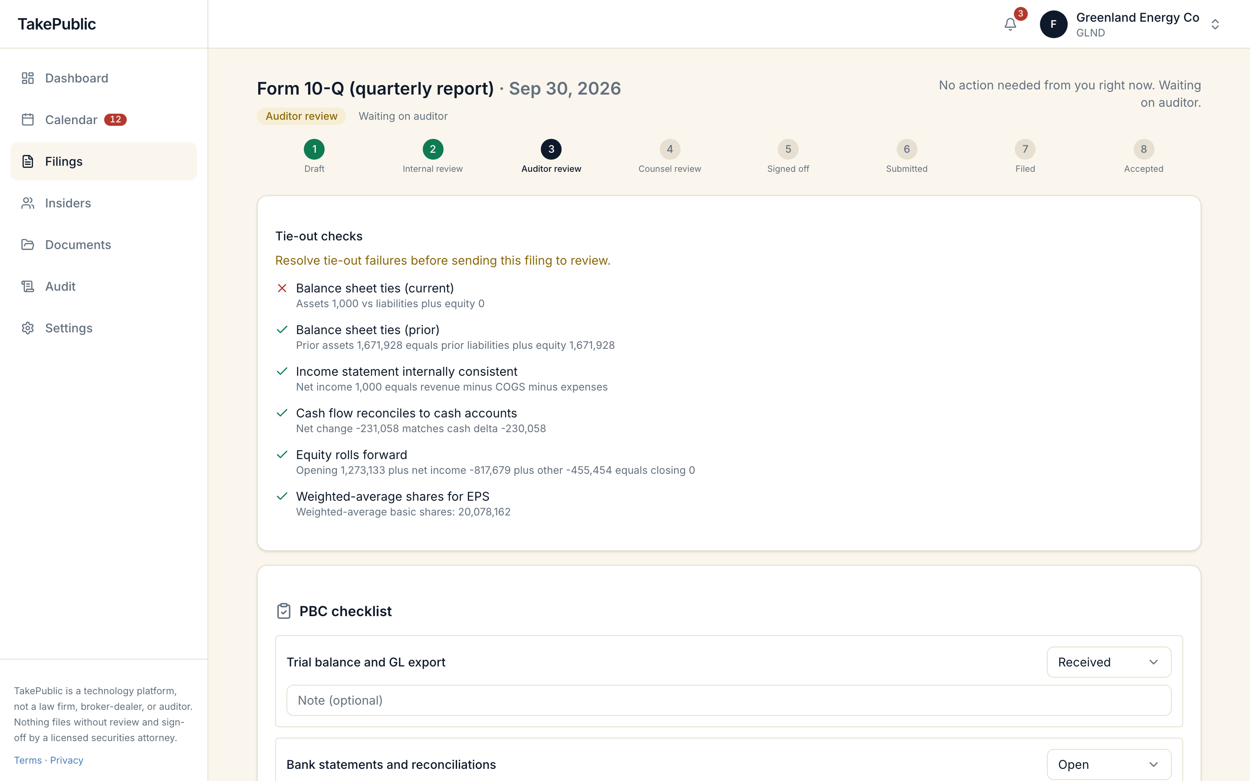This screenshot has height=781, width=1250.
Task: Click step 2 Internal review circle
Action: click(433, 149)
